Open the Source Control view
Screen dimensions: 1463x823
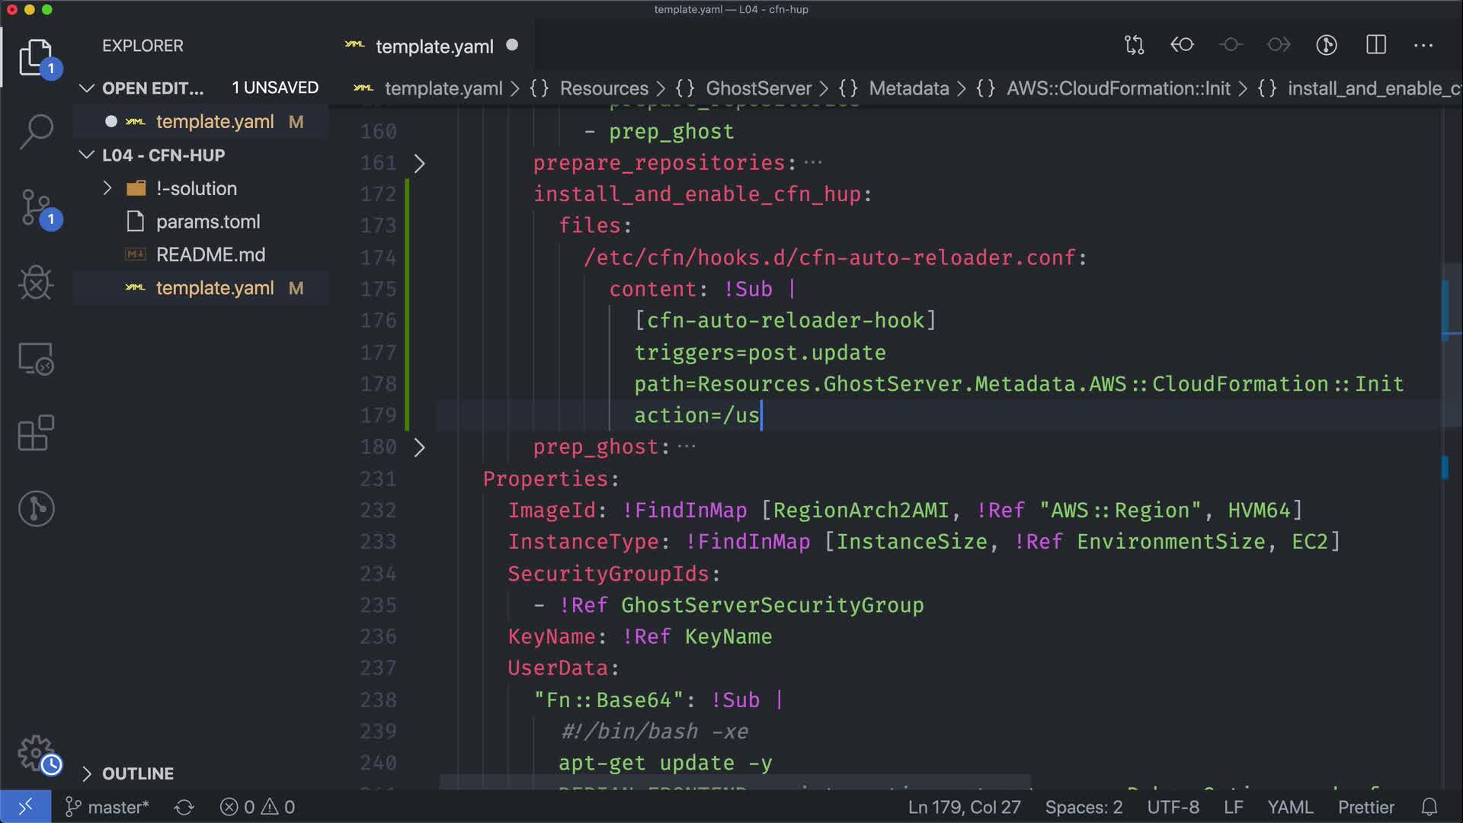pos(36,207)
